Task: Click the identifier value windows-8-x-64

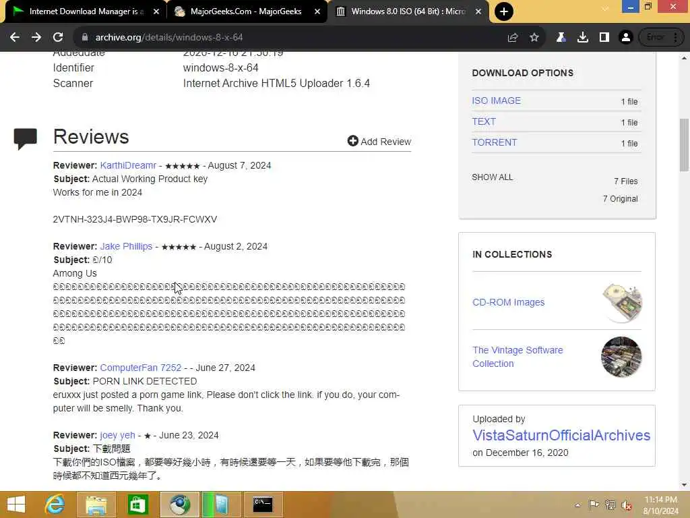Action: (220, 68)
